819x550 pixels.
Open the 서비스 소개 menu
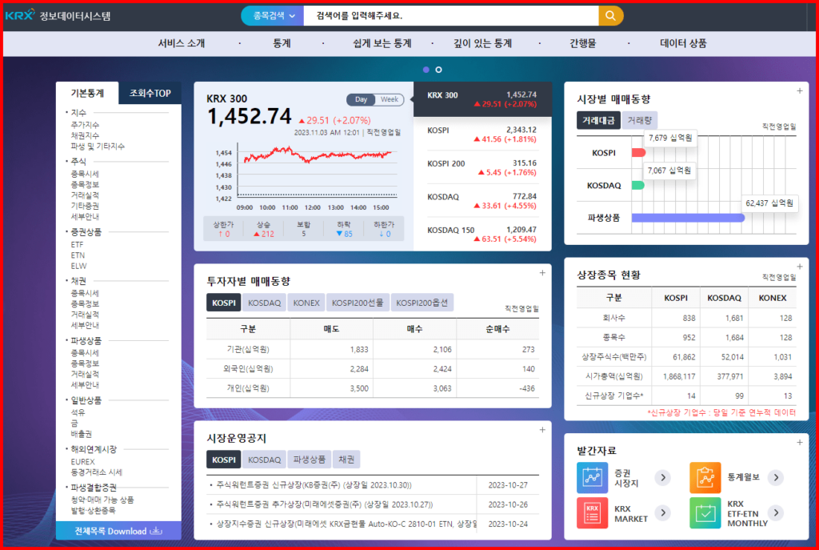[182, 43]
